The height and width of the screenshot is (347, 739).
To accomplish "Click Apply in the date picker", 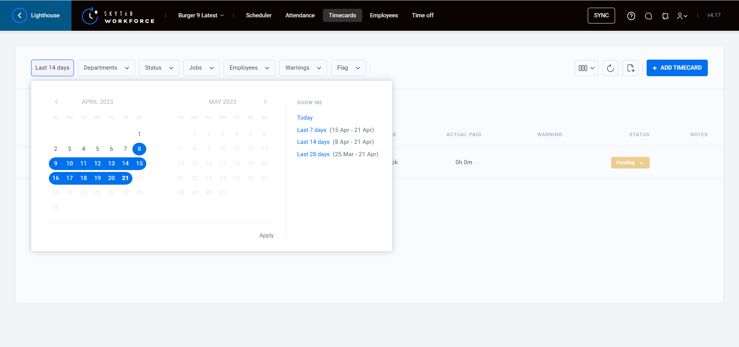I will point(266,235).
